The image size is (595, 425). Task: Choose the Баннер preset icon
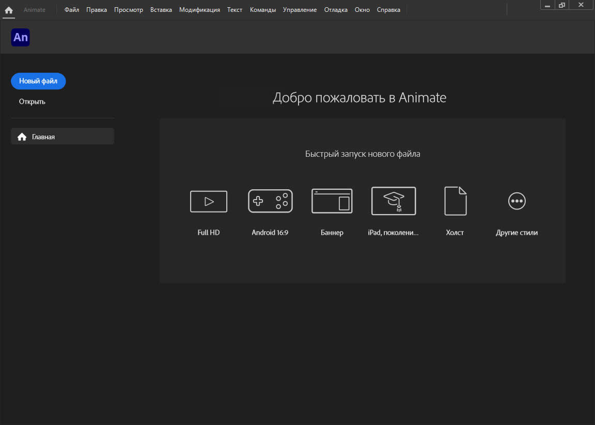(332, 201)
